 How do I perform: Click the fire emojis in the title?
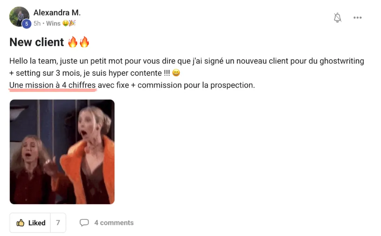[79, 42]
